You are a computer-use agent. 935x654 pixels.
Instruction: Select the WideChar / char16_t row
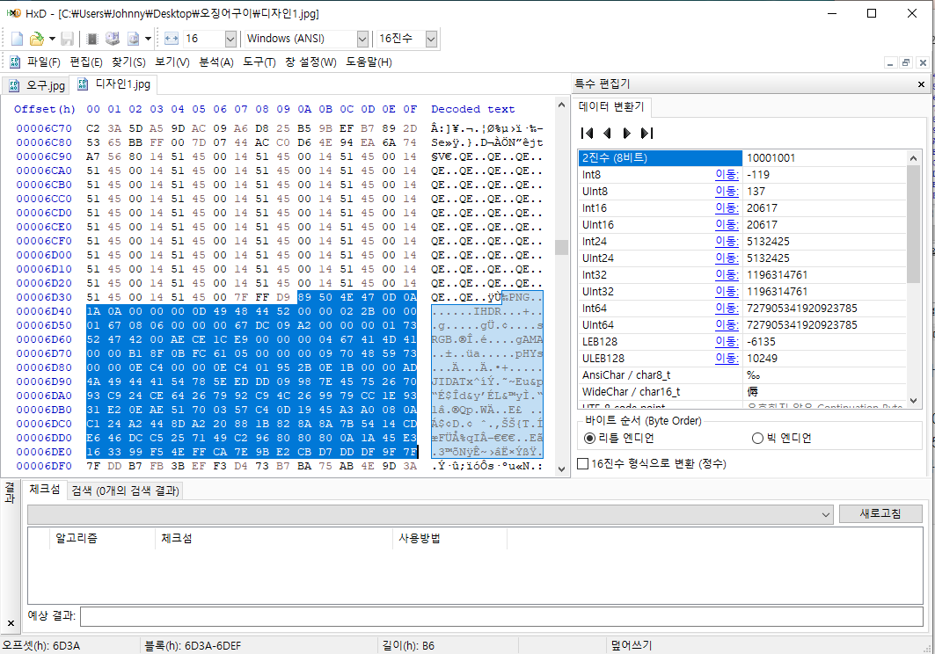point(741,392)
